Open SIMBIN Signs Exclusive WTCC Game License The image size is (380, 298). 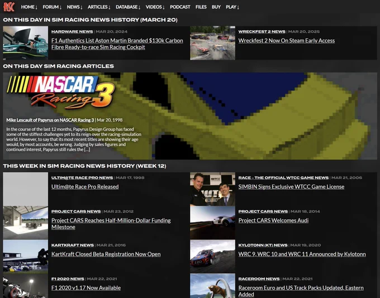pyautogui.click(x=291, y=187)
